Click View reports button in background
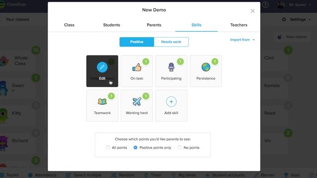Screen dimensions: 317x178 pyautogui.click(x=292, y=37)
